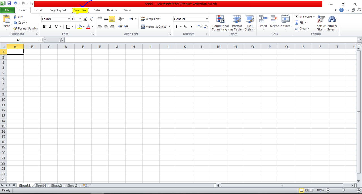Open Microsoft Excel Help question mark
The height and width of the screenshot is (194, 362).
pos(342,10)
